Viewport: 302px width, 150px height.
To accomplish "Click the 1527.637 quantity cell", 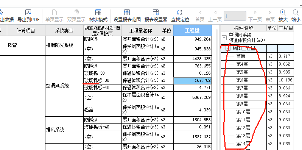I will [x=193, y=137].
